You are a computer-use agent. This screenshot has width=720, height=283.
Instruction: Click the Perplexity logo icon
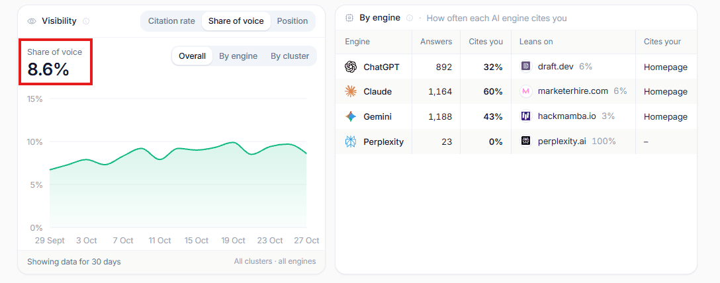coord(351,141)
